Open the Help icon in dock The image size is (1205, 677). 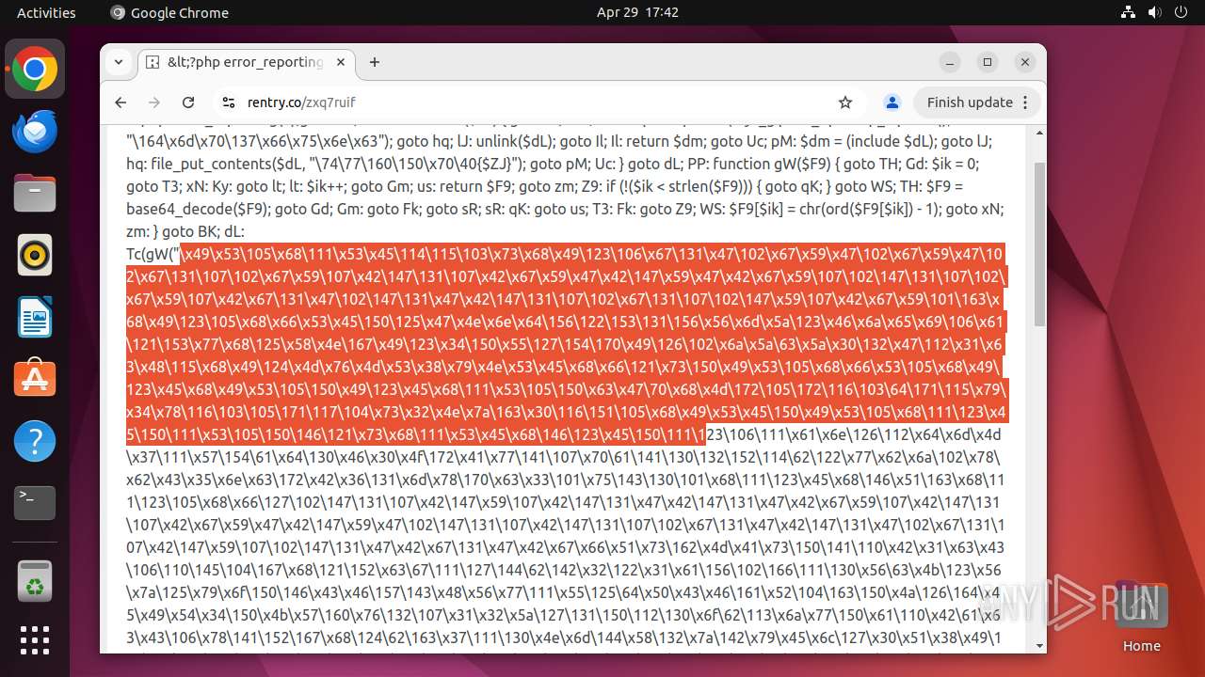pos(35,442)
